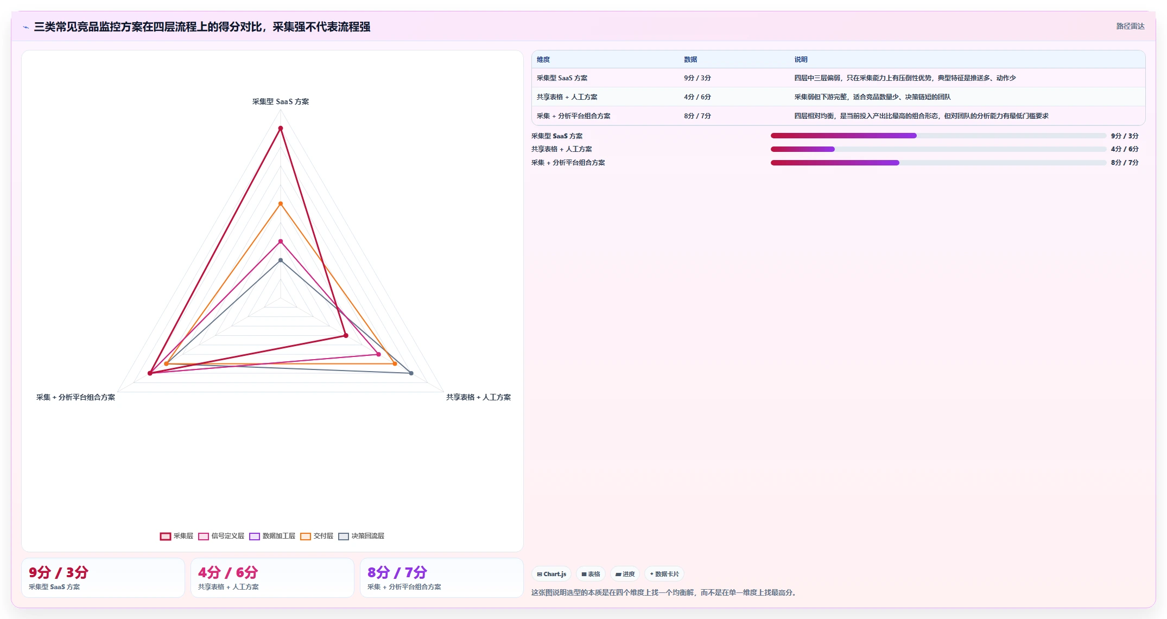The image size is (1167, 619).
Task: Click the pink 信号定义层 point on the top axis
Action: coord(281,241)
